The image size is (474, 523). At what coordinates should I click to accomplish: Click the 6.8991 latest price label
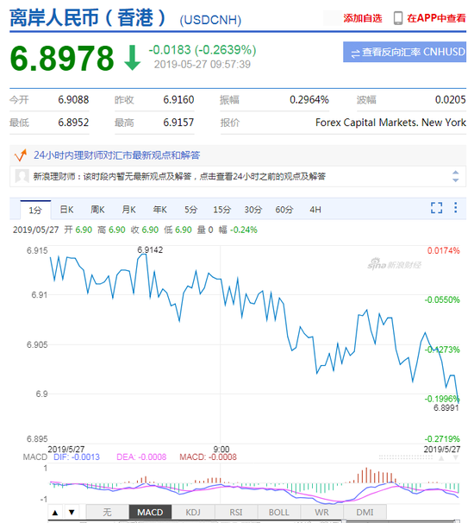click(446, 407)
